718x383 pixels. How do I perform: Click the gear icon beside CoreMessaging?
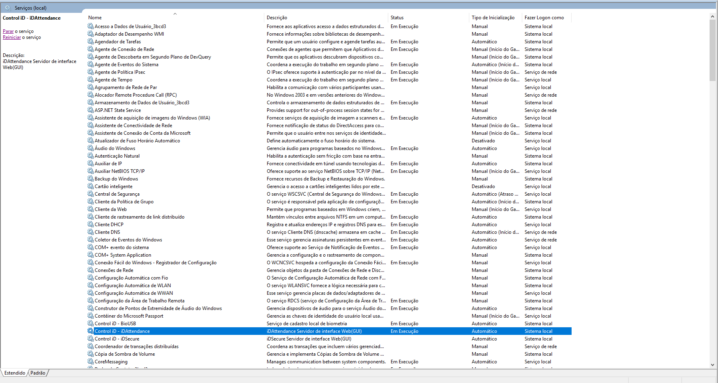pos(91,361)
